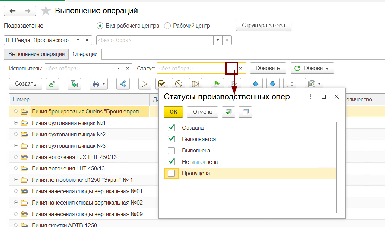Click the Структура заказа button
Viewport: 386px width, 227px height.
(x=263, y=26)
